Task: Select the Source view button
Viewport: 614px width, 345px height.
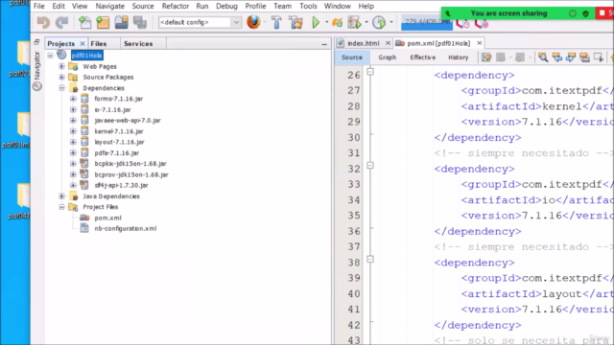Action: (352, 57)
